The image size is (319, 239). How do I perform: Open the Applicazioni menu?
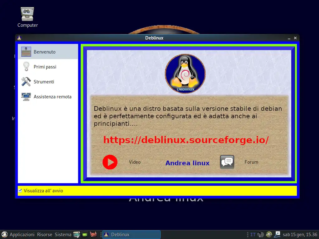coord(22,235)
